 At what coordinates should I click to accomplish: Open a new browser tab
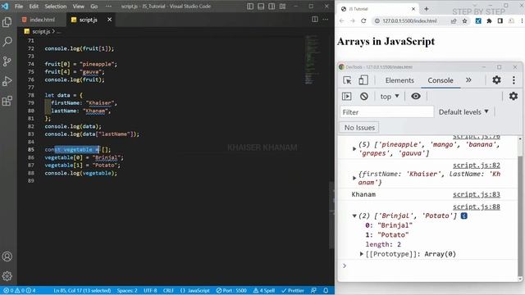click(x=427, y=9)
